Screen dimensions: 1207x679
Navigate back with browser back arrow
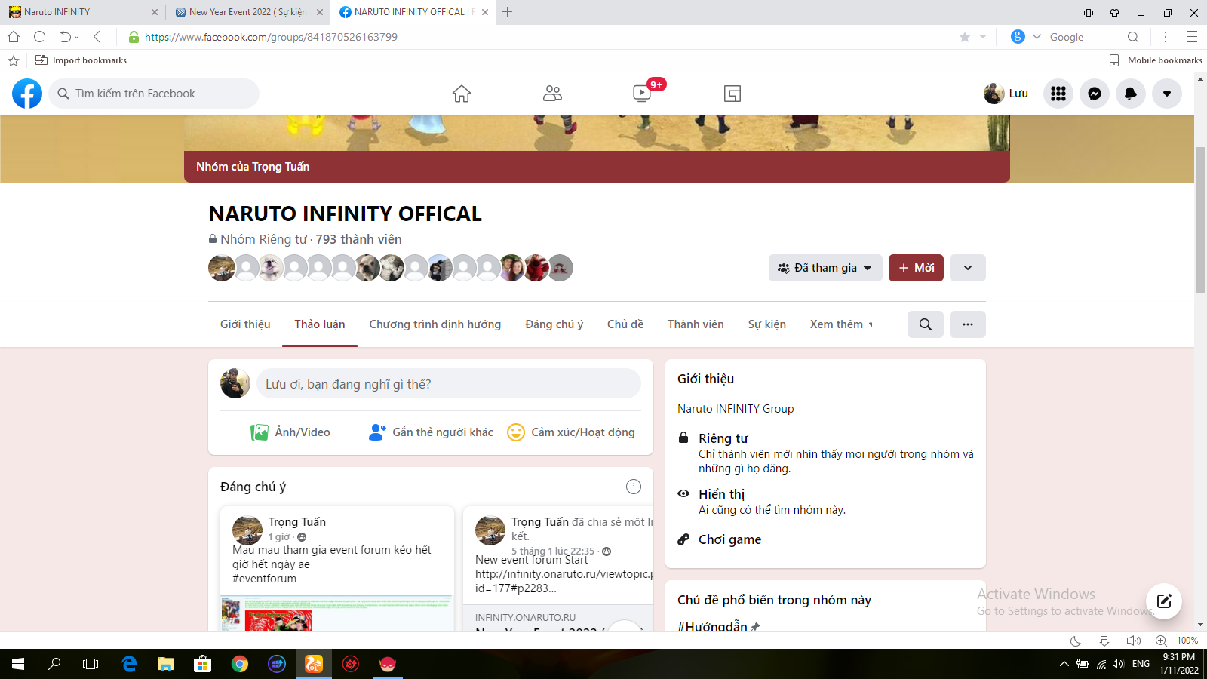coord(97,37)
